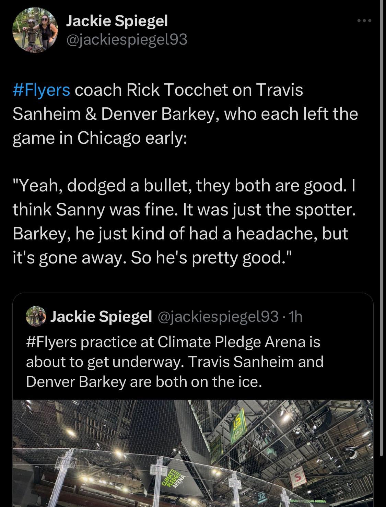Follow the blue #Flyers hashtag link
The image size is (386, 507).
coord(41,90)
